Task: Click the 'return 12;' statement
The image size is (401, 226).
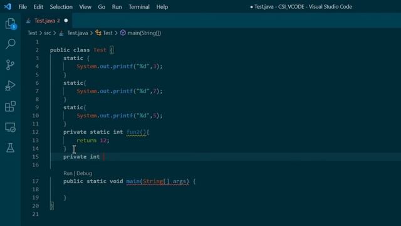Action: pos(93,141)
